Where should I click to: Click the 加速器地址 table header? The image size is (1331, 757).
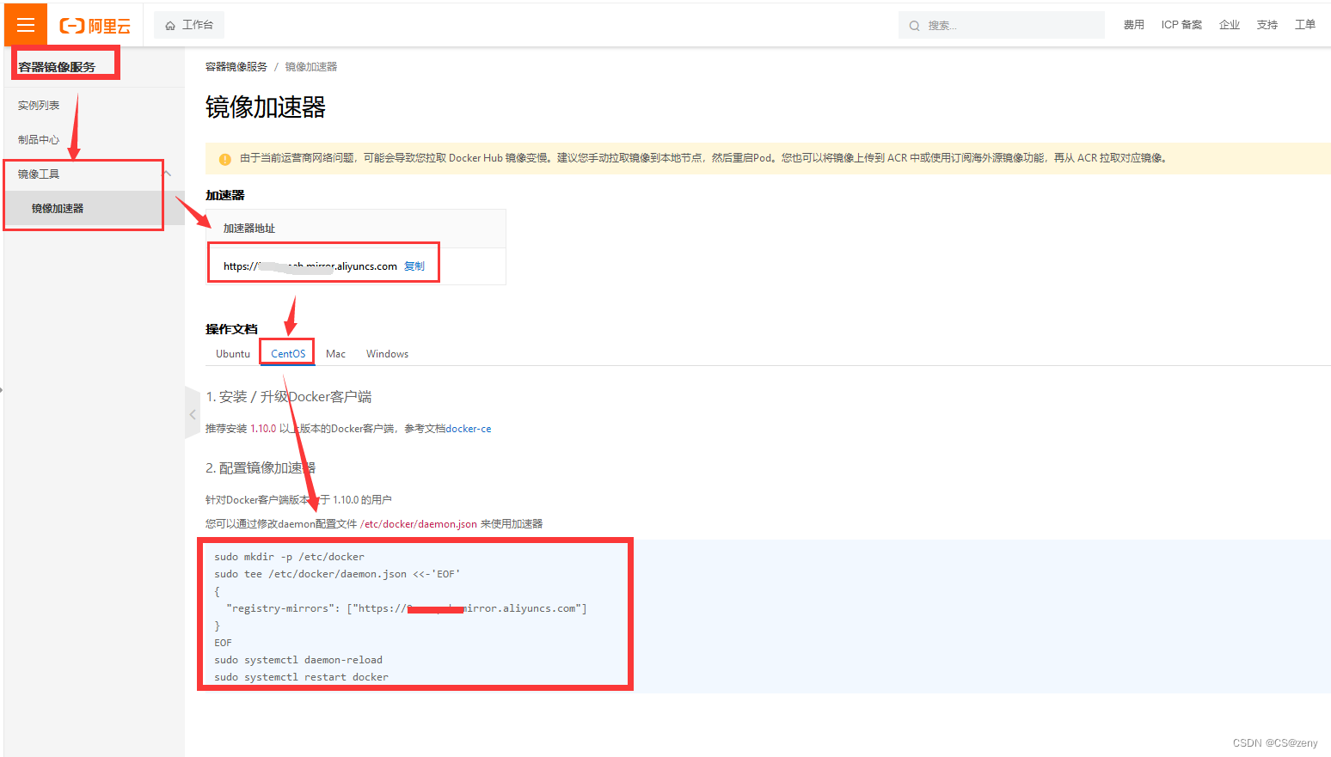coord(249,229)
